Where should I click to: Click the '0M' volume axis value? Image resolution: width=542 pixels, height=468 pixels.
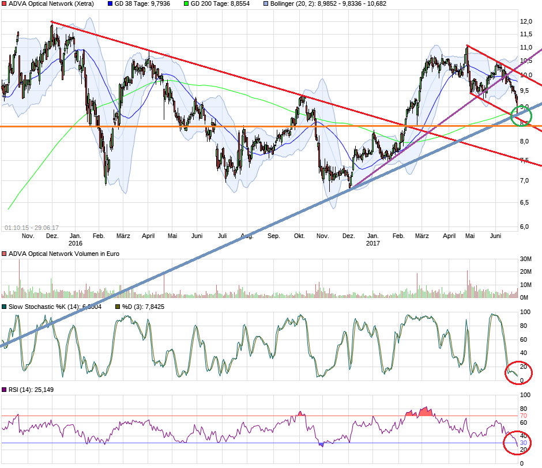tap(524, 297)
